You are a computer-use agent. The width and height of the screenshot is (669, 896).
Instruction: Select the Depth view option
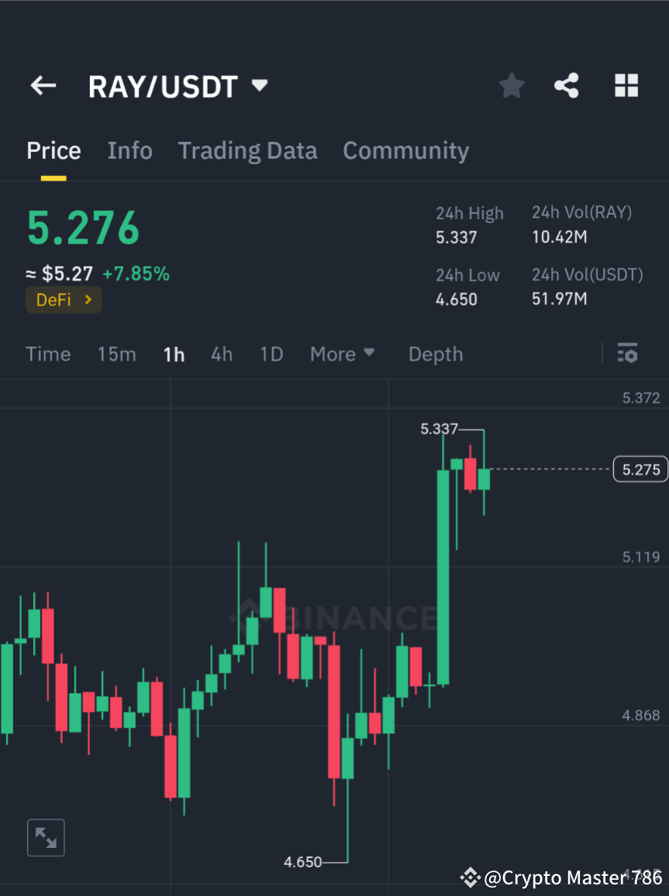click(435, 353)
